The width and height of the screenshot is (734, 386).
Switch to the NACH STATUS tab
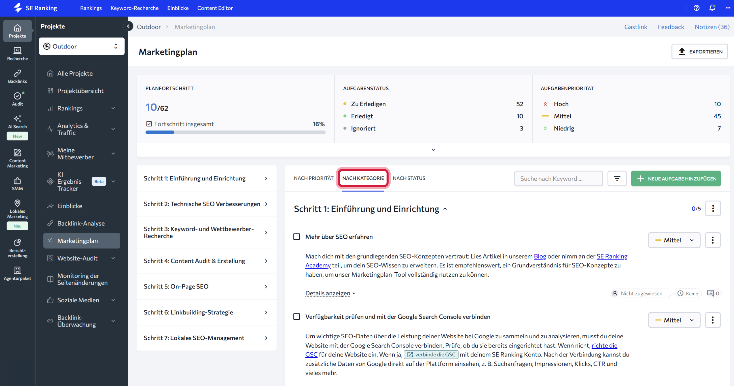[409, 178]
